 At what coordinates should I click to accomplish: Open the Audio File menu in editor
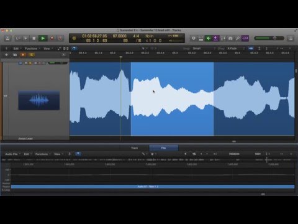pyautogui.click(x=12, y=154)
